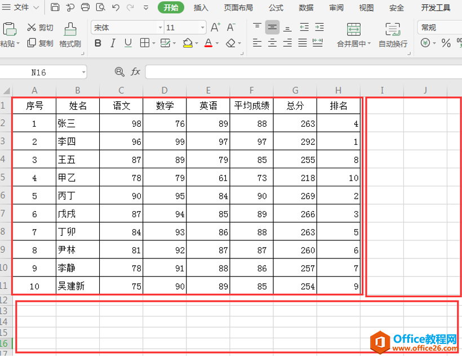
Task: Switch to 公式 tab
Action: [276, 8]
